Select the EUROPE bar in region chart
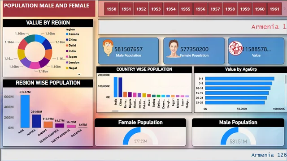This screenshot has width=287, height=161. (x=48, y=125)
